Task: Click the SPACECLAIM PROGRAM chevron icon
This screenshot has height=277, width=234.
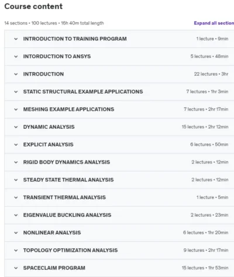Action: [16, 268]
